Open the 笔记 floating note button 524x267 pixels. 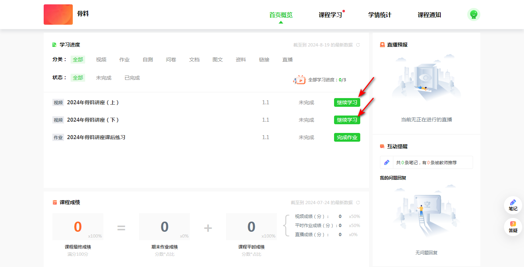tap(513, 205)
